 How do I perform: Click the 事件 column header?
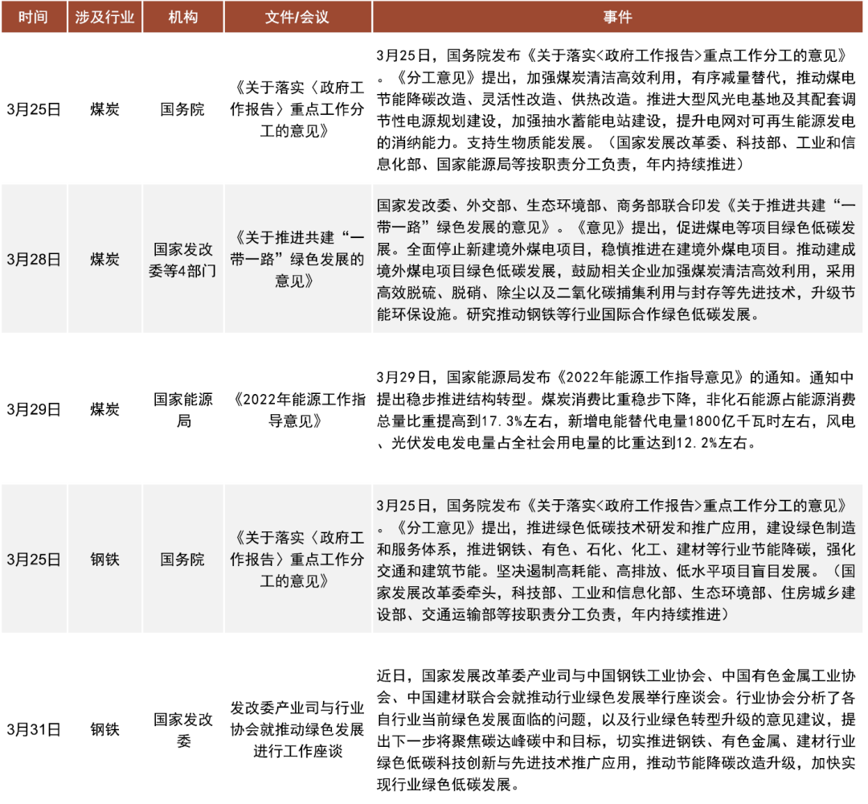(616, 15)
